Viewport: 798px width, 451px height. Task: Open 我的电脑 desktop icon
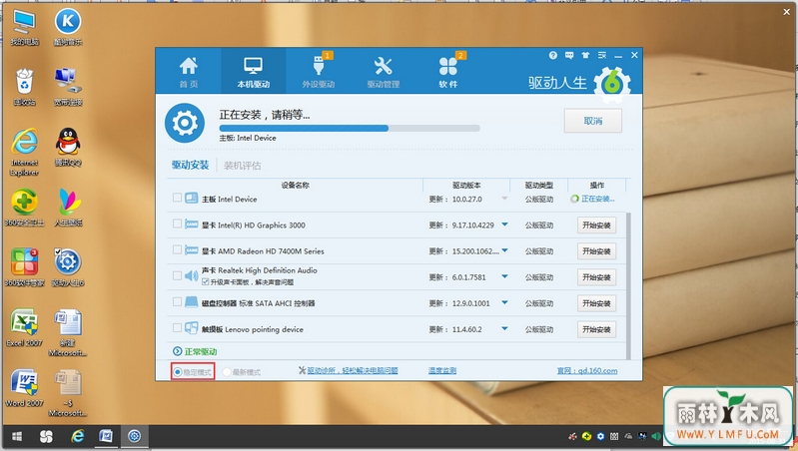pos(24,28)
